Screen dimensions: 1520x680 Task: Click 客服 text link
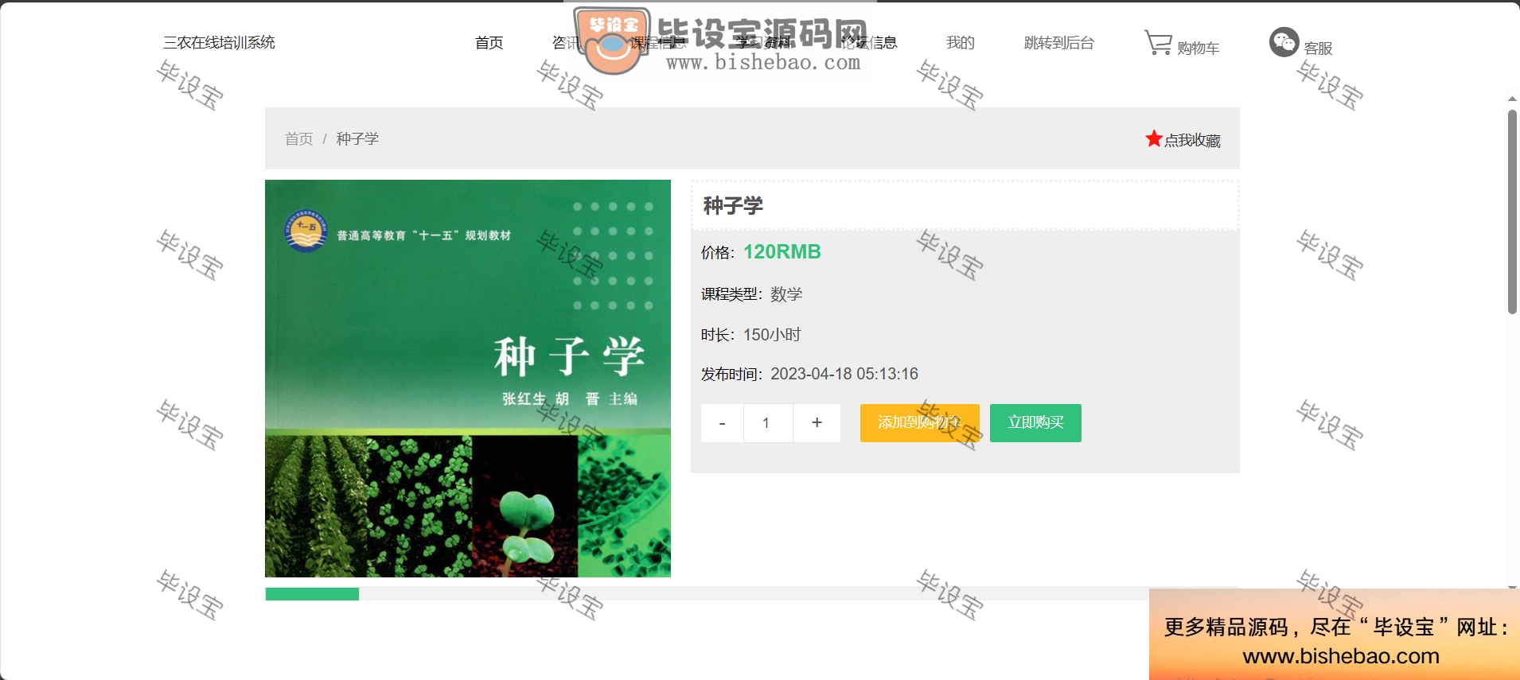(1318, 48)
